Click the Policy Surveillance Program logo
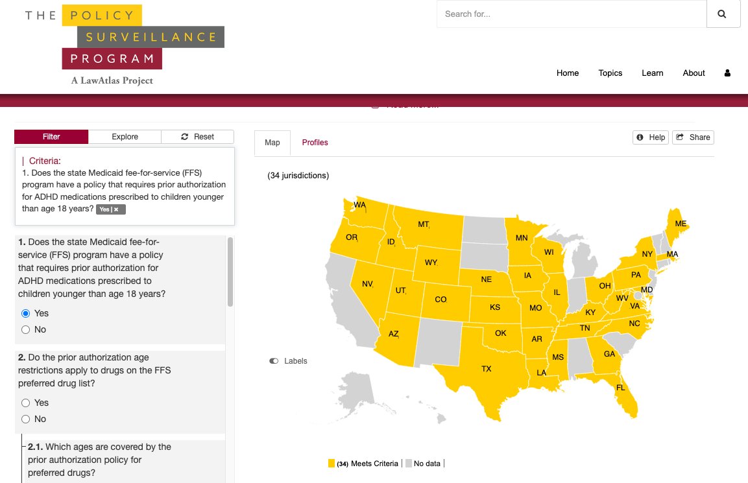The width and height of the screenshot is (748, 483). (124, 46)
